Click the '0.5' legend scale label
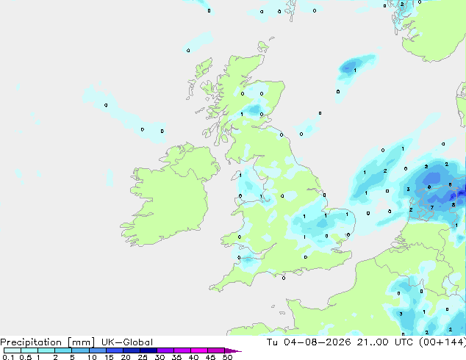466x360 pixels. click(26, 357)
